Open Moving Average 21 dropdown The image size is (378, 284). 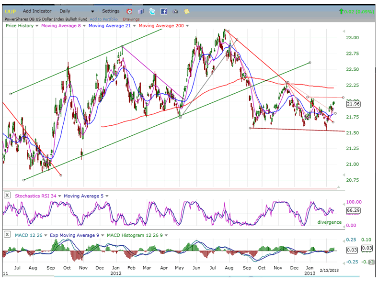point(134,26)
